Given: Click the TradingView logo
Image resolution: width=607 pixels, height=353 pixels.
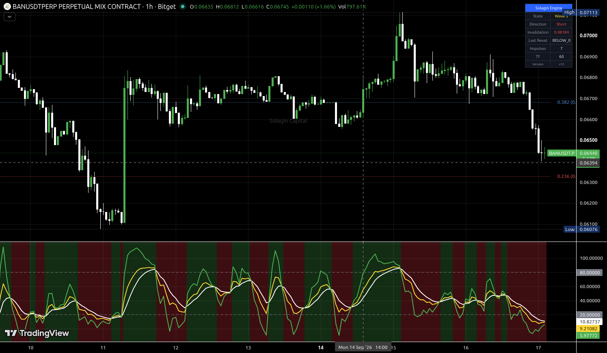Looking at the screenshot, I should [37, 333].
